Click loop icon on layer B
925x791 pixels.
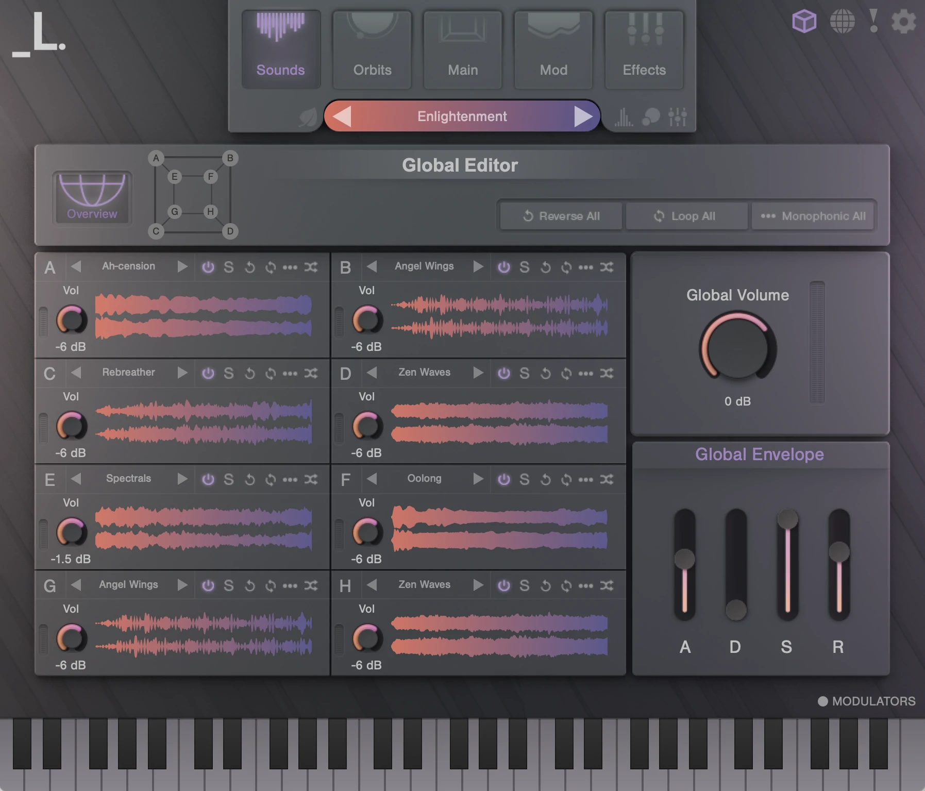566,267
